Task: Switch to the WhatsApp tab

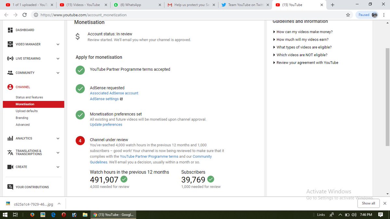Action: 136,5
